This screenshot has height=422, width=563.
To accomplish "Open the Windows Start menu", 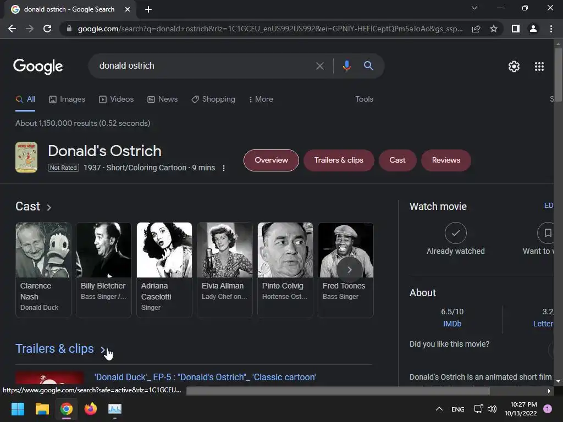I will 18,409.
